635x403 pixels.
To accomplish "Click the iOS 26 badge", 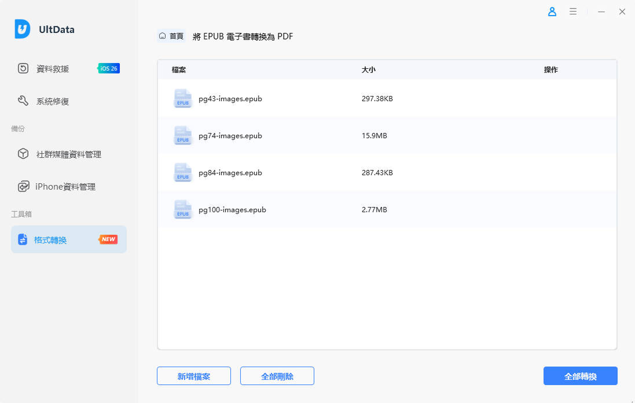I will point(108,68).
